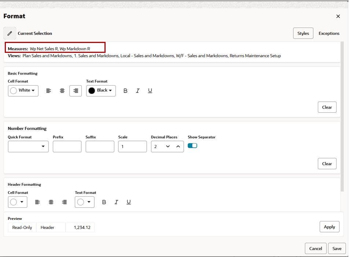Click the Read-Only preview cell

[22, 227]
